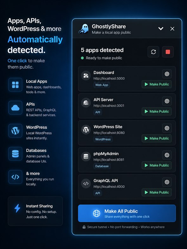Open GraphQL API globe icon

pyautogui.click(x=167, y=182)
